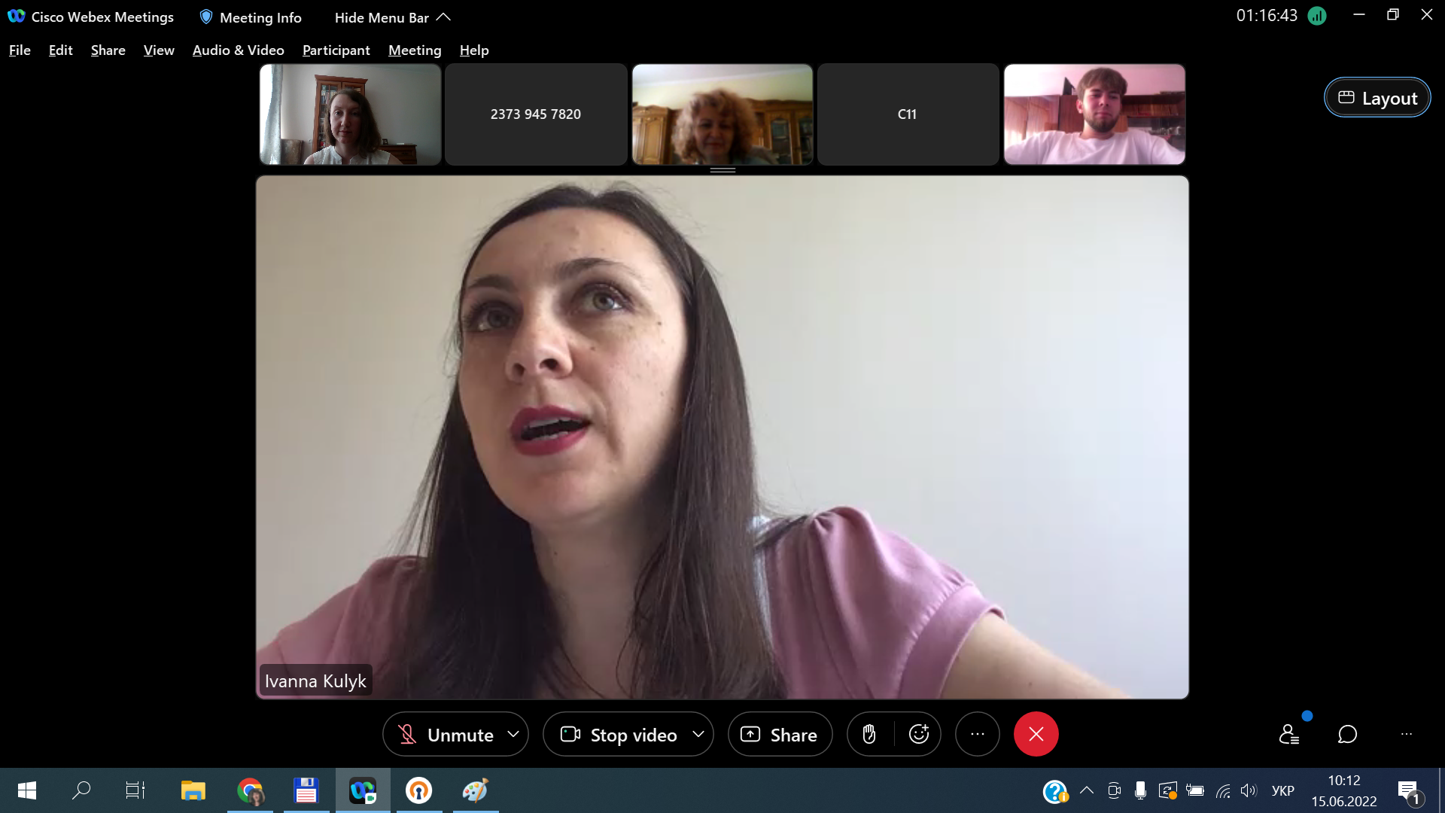Expand audio options arrow next to Unmute
This screenshot has height=813, width=1445.
click(513, 734)
